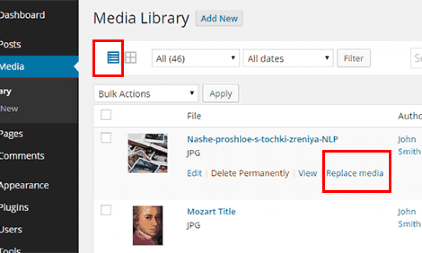
Task: Open Appearance in the sidebar menu
Action: [24, 185]
